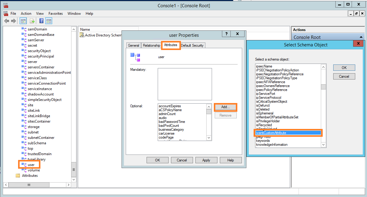Collapse the Console Root actions section arrow
Viewport: 367px width, 197px height.
pos(361,37)
